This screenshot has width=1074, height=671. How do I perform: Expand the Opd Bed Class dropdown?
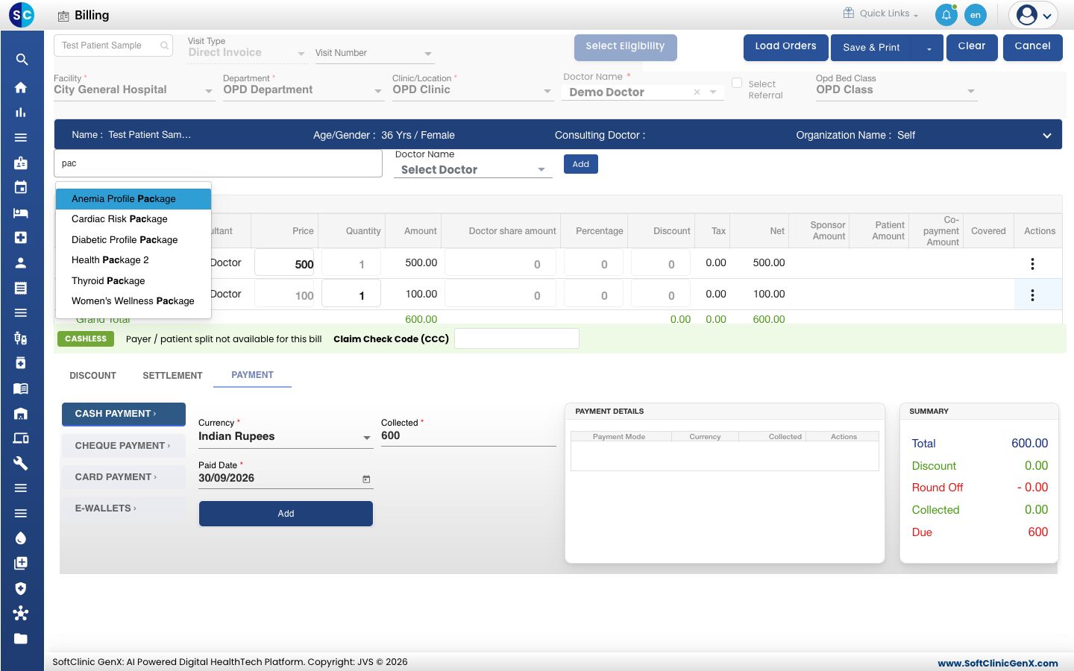(x=895, y=89)
